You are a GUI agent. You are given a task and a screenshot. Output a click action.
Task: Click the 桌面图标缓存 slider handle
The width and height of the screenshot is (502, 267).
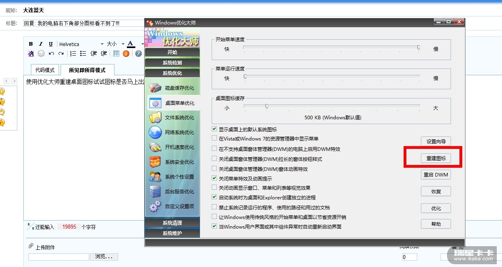pos(267,106)
